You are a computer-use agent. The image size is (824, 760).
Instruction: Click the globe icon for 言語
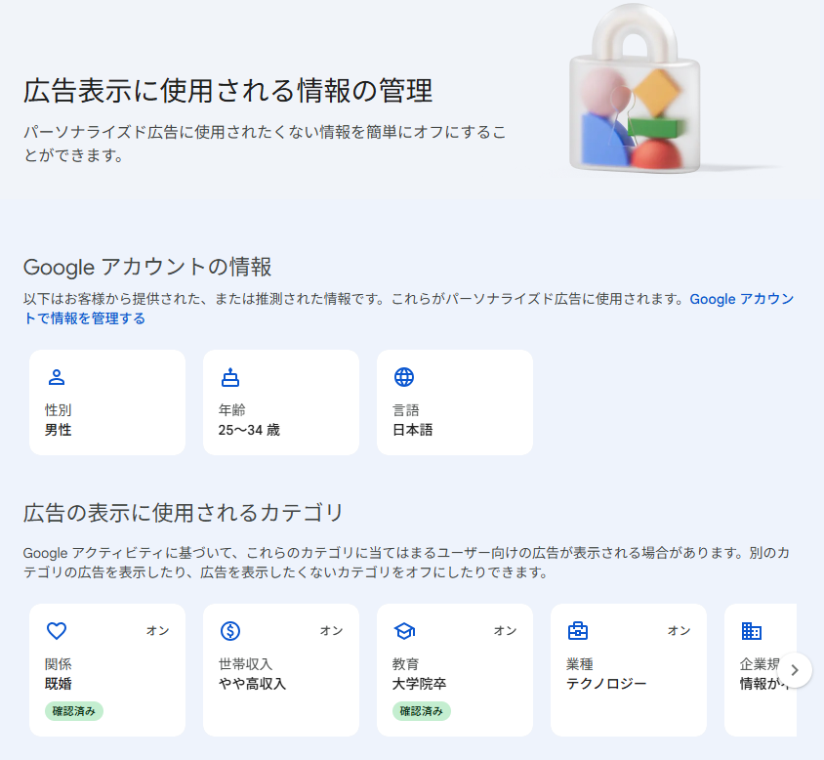[404, 378]
